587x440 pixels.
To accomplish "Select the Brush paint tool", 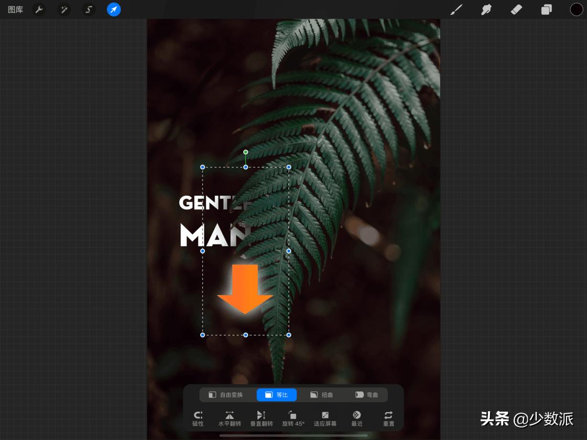I will [x=456, y=9].
